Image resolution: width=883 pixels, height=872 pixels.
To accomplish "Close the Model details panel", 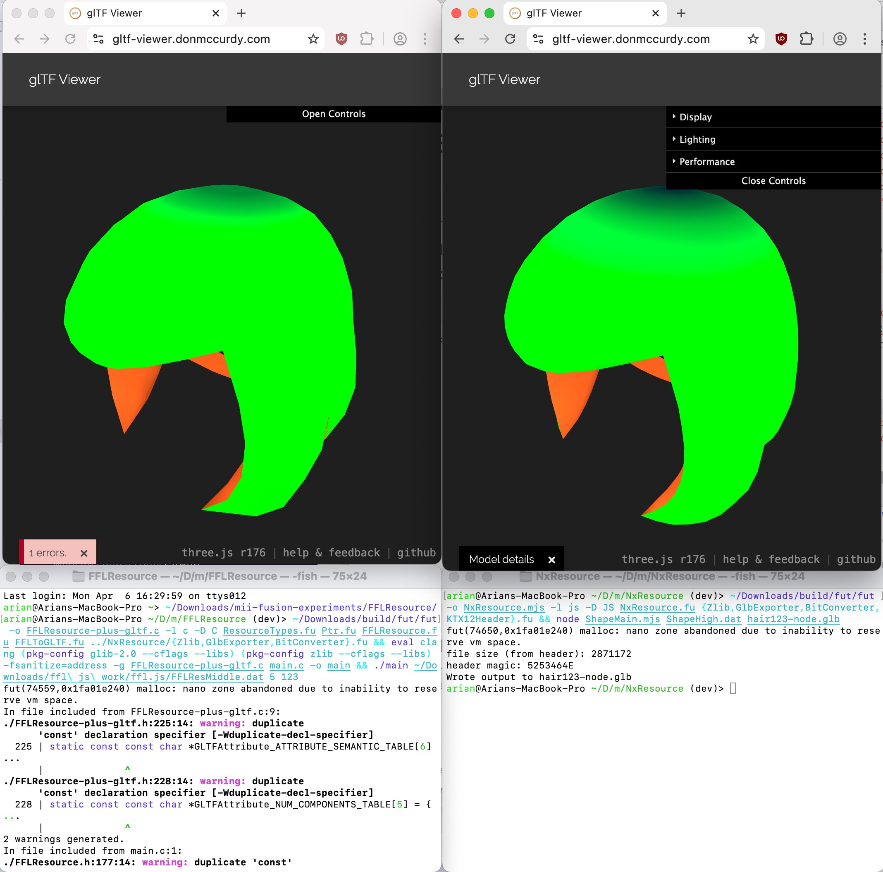I will click(551, 560).
